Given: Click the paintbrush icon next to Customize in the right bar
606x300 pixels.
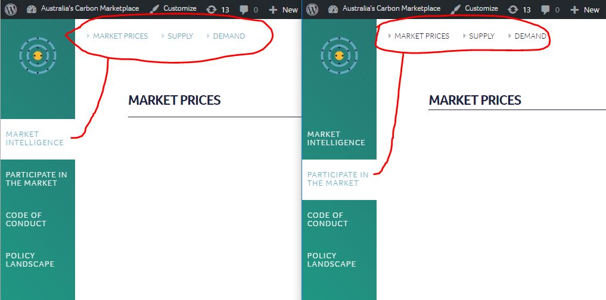Looking at the screenshot, I should click(x=455, y=10).
